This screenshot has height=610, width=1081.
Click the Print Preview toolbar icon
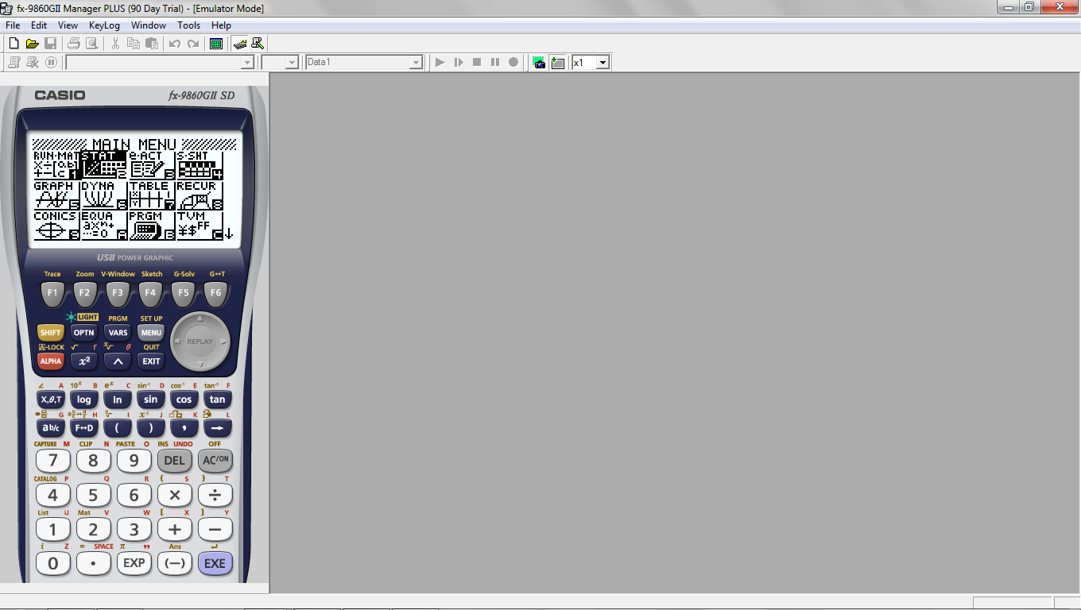(x=91, y=44)
